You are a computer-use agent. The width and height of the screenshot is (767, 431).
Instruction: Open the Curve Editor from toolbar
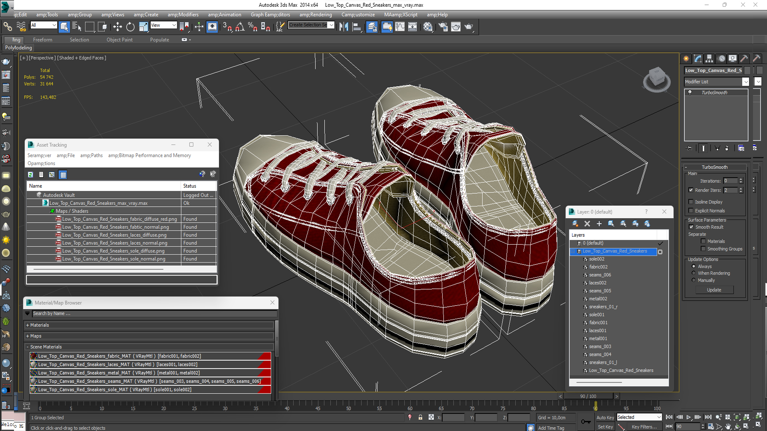click(400, 27)
